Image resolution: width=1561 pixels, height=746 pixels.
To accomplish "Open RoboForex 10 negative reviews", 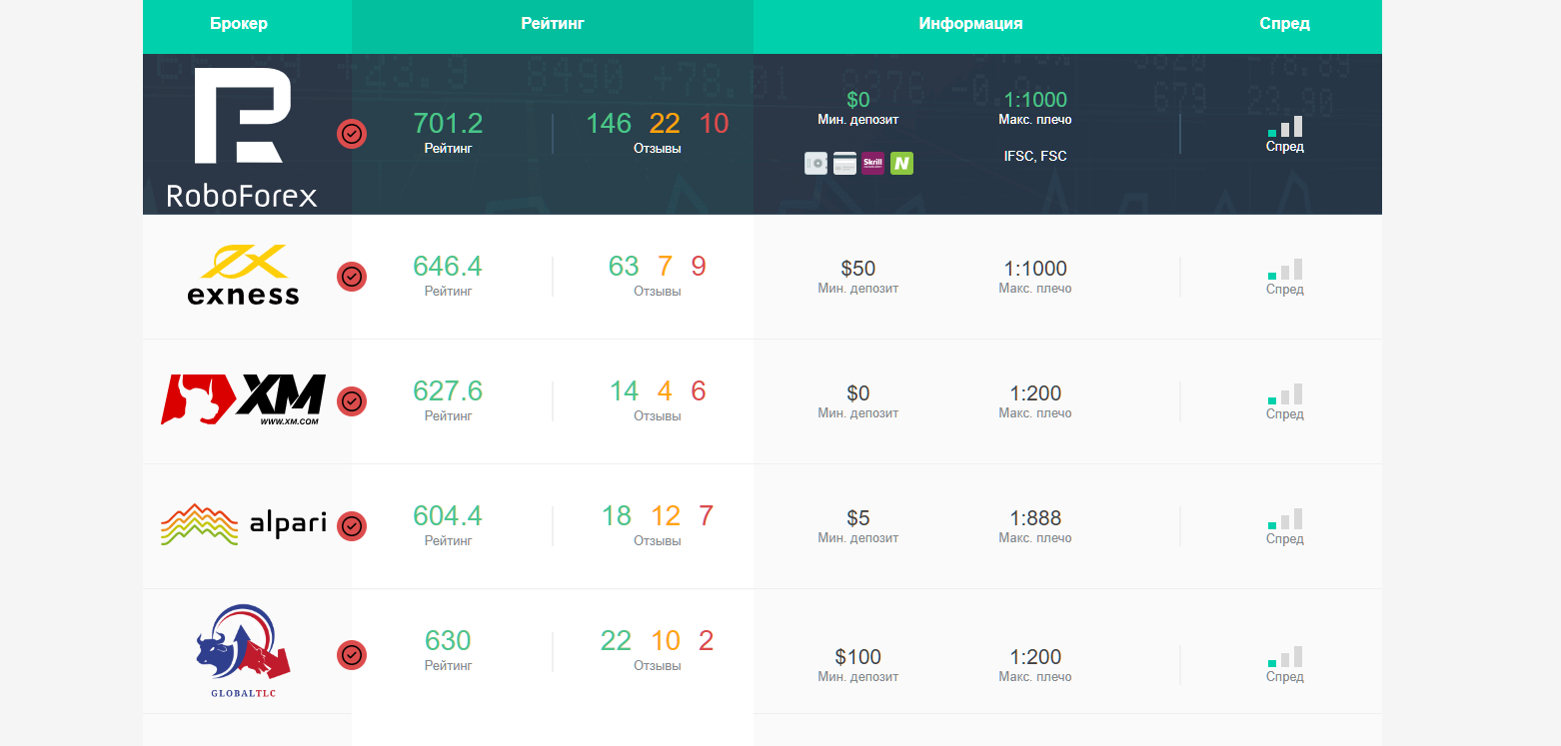I will tap(715, 124).
